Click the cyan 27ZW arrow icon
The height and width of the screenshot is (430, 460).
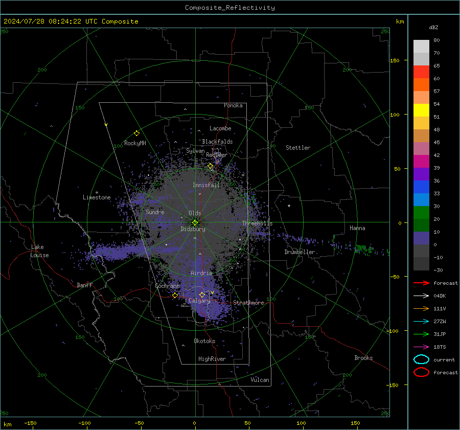[x=421, y=322]
